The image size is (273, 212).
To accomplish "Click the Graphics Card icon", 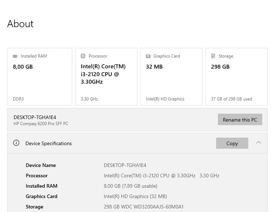I will click(x=148, y=56).
